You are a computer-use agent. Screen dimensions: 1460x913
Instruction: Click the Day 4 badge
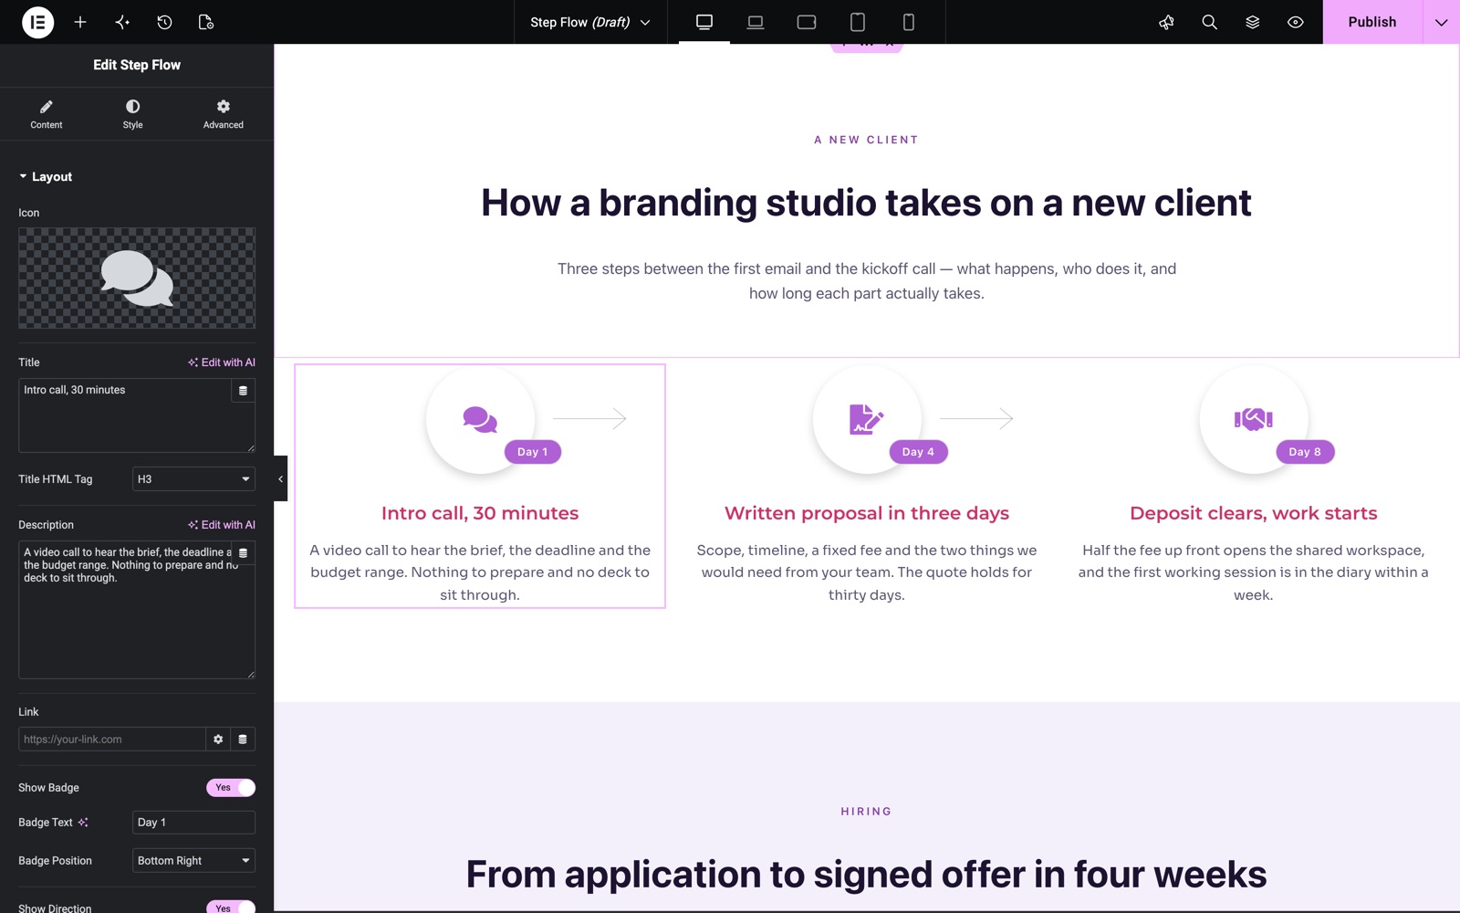(x=919, y=452)
